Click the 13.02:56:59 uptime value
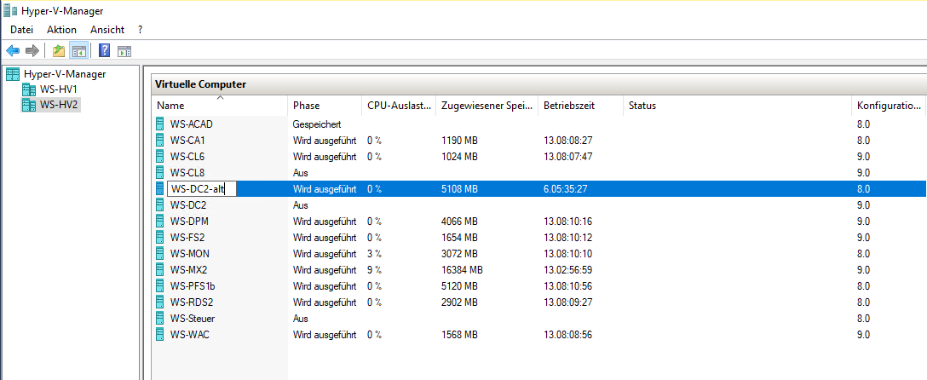Image resolution: width=927 pixels, height=380 pixels. 568,269
